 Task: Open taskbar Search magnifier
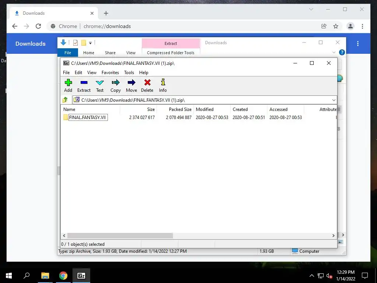point(27,276)
